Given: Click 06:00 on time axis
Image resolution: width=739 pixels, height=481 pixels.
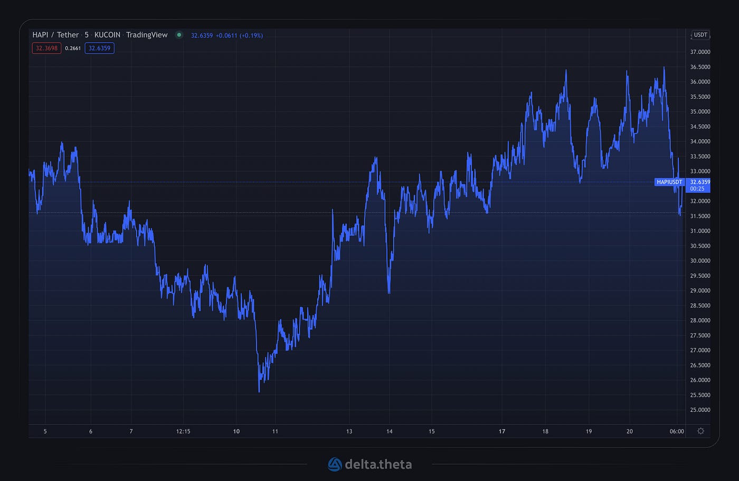Looking at the screenshot, I should 677,431.
